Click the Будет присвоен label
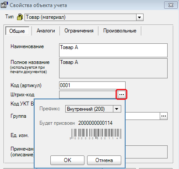Viewport: 179px width, 169px height. (57, 123)
